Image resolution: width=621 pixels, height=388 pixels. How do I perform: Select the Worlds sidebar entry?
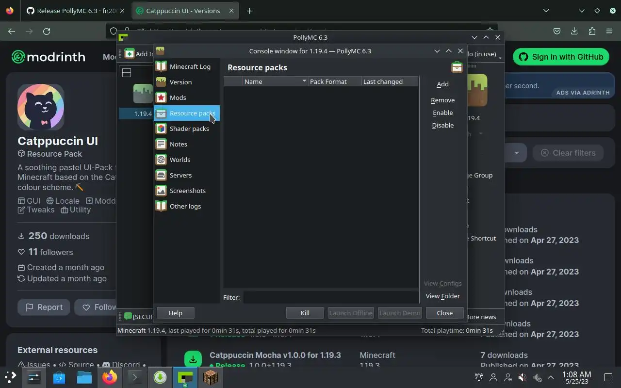(x=187, y=160)
